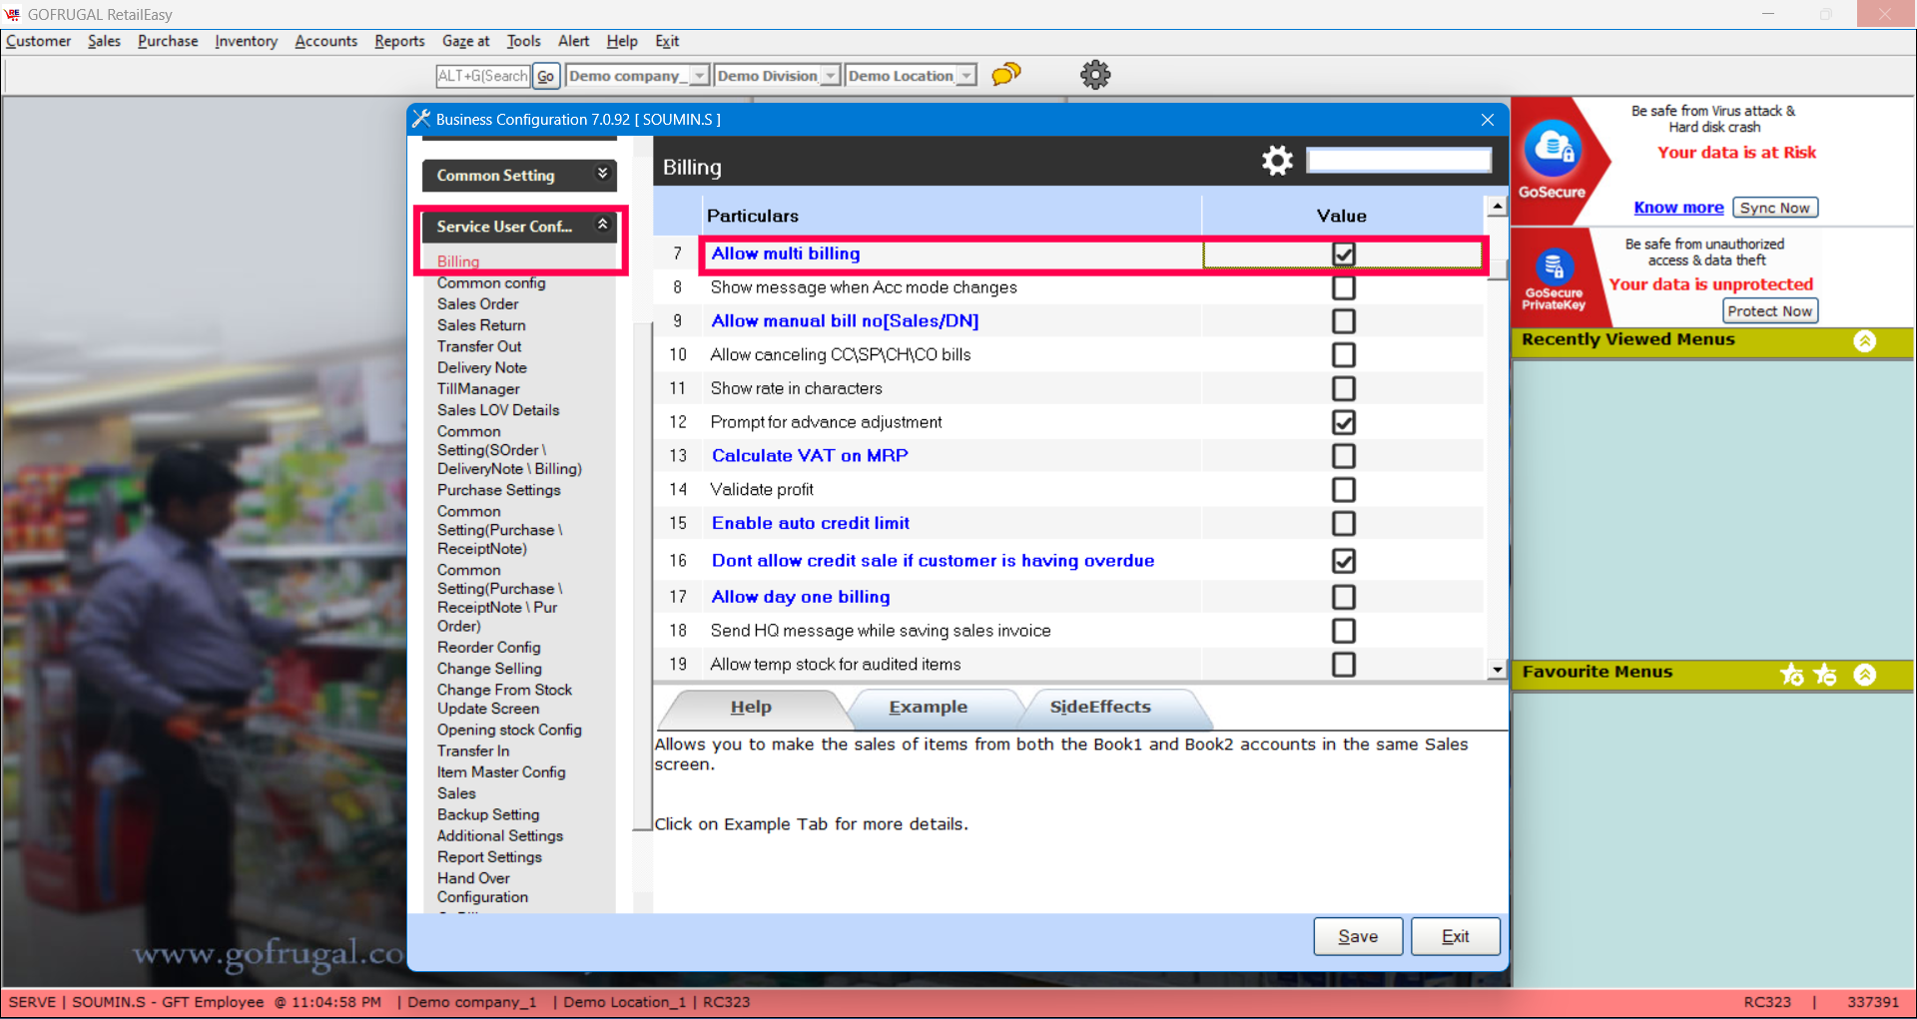Viewport: 1917px width, 1019px height.
Task: Open the main toolbar settings gear
Action: click(x=1095, y=75)
